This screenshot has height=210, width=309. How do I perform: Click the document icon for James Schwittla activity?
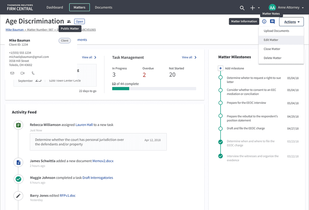tap(18, 163)
